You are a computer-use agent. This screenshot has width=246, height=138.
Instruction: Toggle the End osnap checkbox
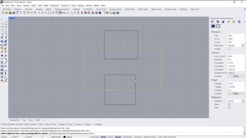[x=3, y=124]
